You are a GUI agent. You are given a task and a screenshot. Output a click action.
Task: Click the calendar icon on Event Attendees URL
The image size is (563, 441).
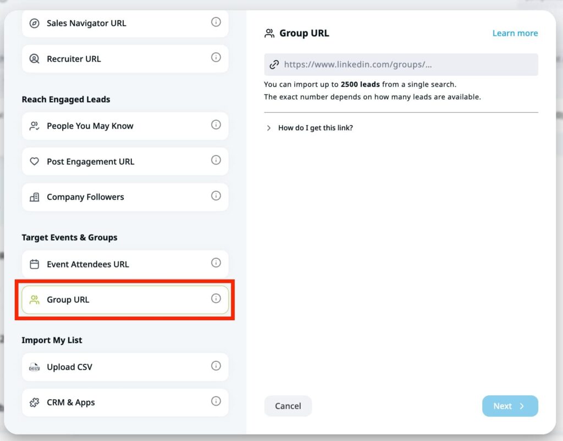point(34,264)
